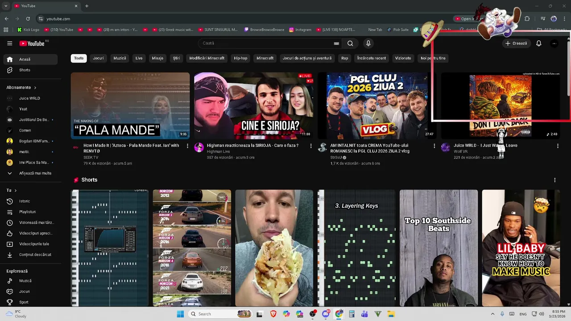Expand the Abonamente section chevron
Viewport: 571px width, 321px height.
tap(35, 87)
